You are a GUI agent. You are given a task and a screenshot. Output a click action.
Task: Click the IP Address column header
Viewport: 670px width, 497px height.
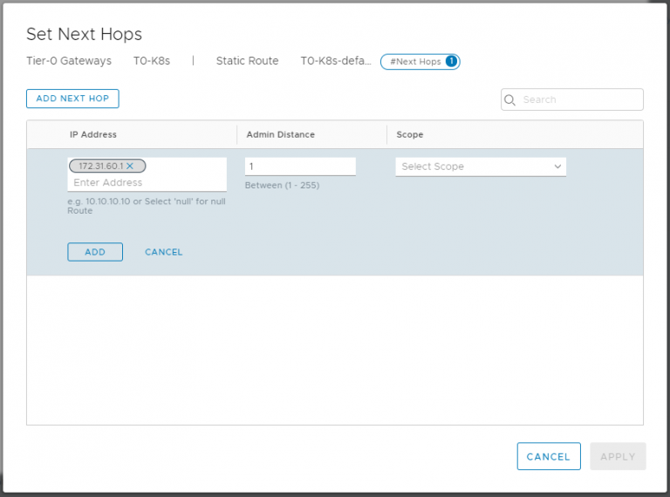(93, 134)
